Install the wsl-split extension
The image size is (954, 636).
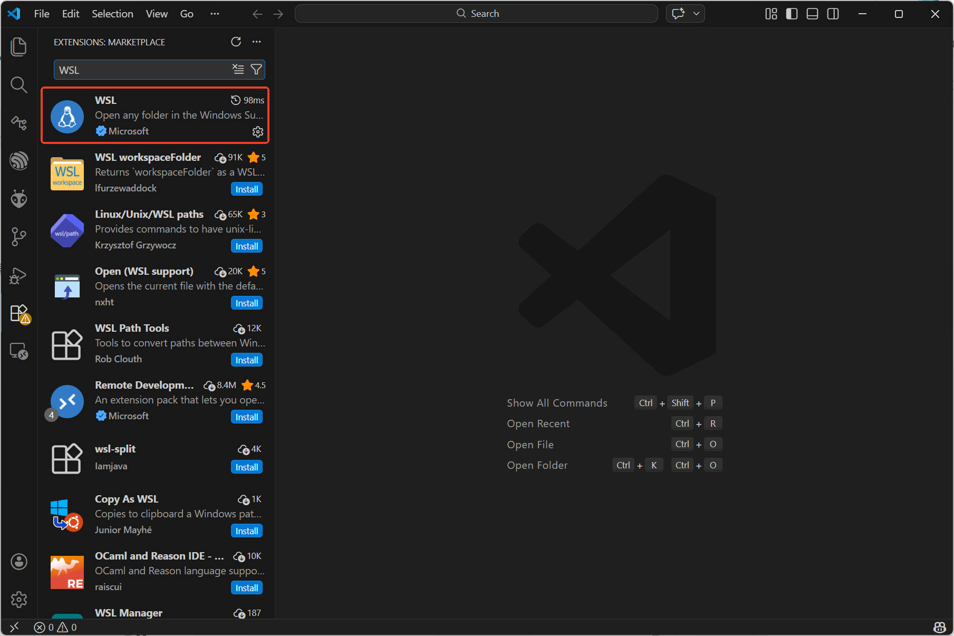point(247,467)
